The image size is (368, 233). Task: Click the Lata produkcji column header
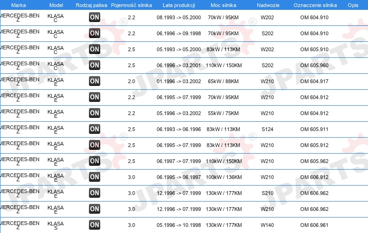coord(179,5)
